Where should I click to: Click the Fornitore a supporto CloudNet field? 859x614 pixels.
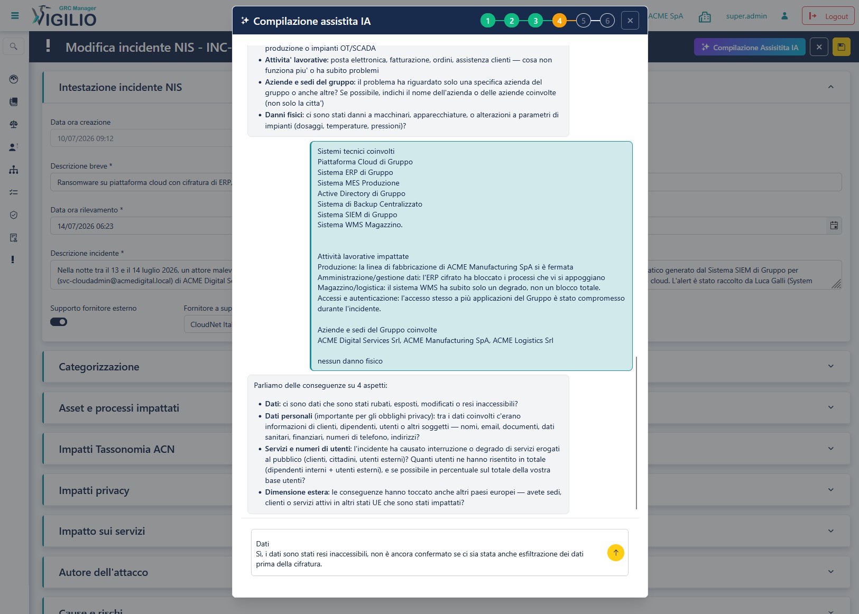tap(208, 324)
